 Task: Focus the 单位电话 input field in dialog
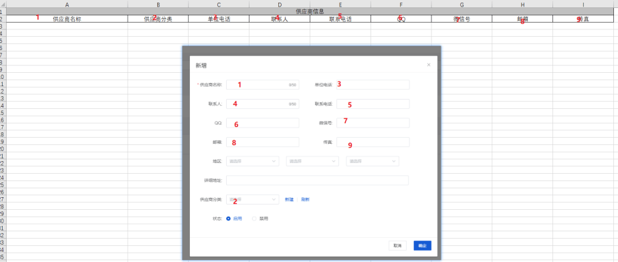(373, 85)
